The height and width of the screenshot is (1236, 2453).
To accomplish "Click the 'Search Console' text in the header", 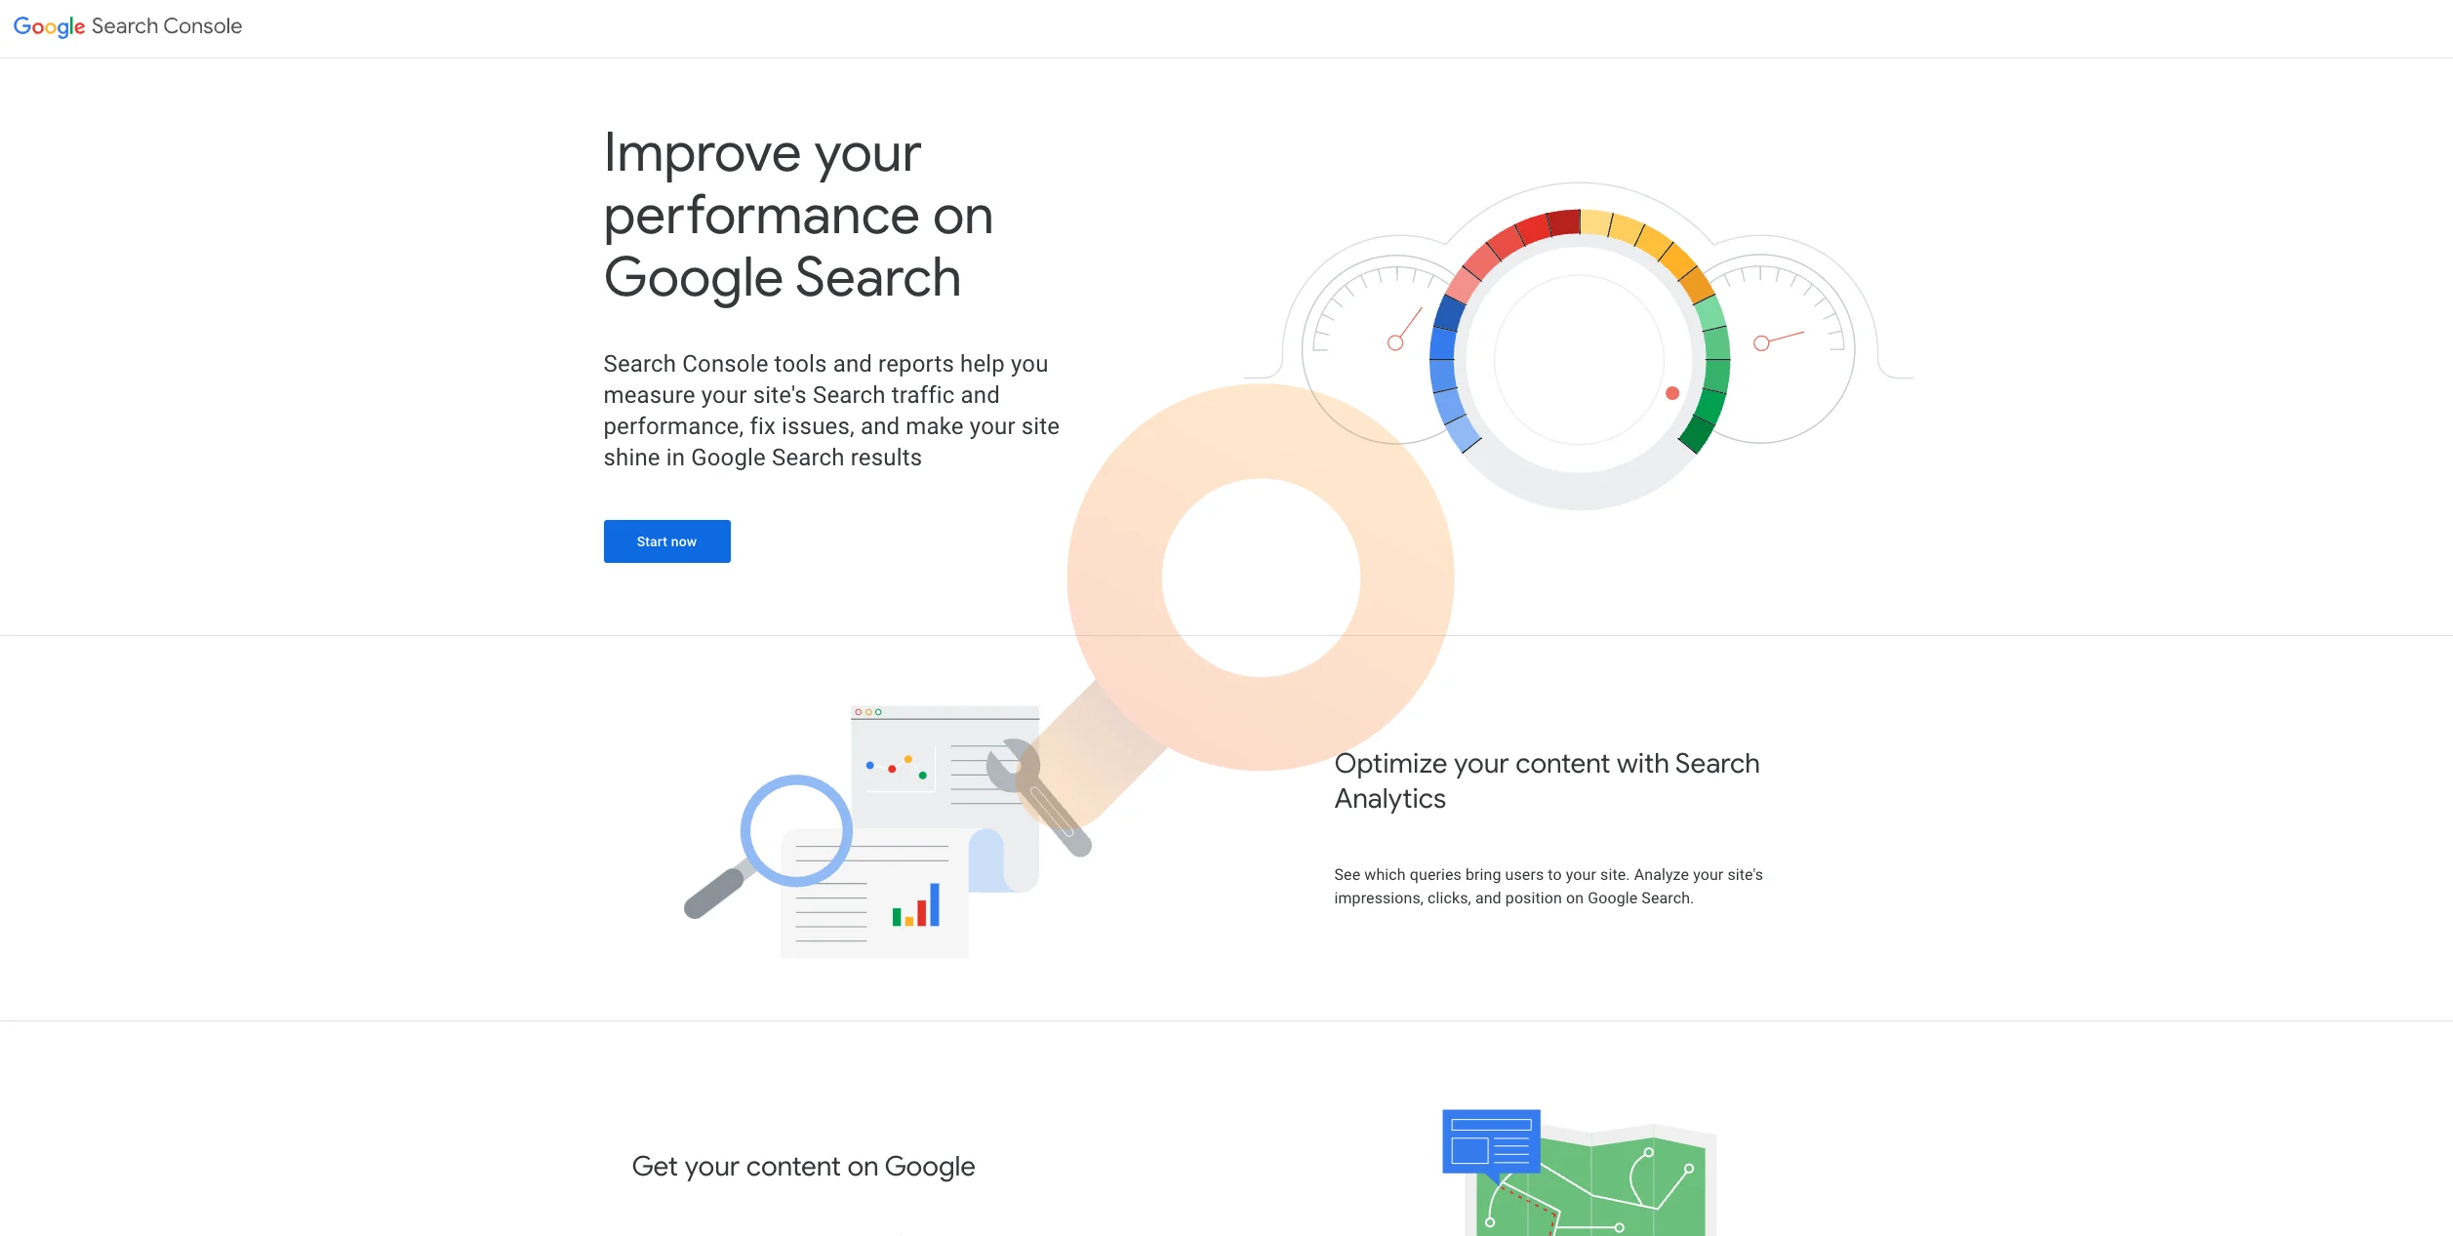I will pyautogui.click(x=167, y=25).
